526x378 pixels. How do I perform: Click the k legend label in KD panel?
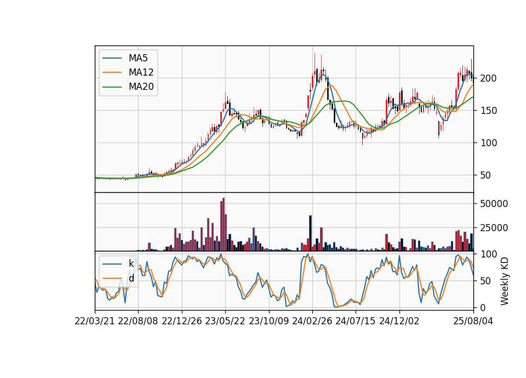coord(131,264)
